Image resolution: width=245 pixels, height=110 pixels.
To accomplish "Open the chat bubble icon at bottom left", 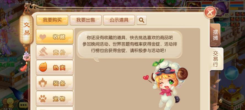I will tap(23, 105).
